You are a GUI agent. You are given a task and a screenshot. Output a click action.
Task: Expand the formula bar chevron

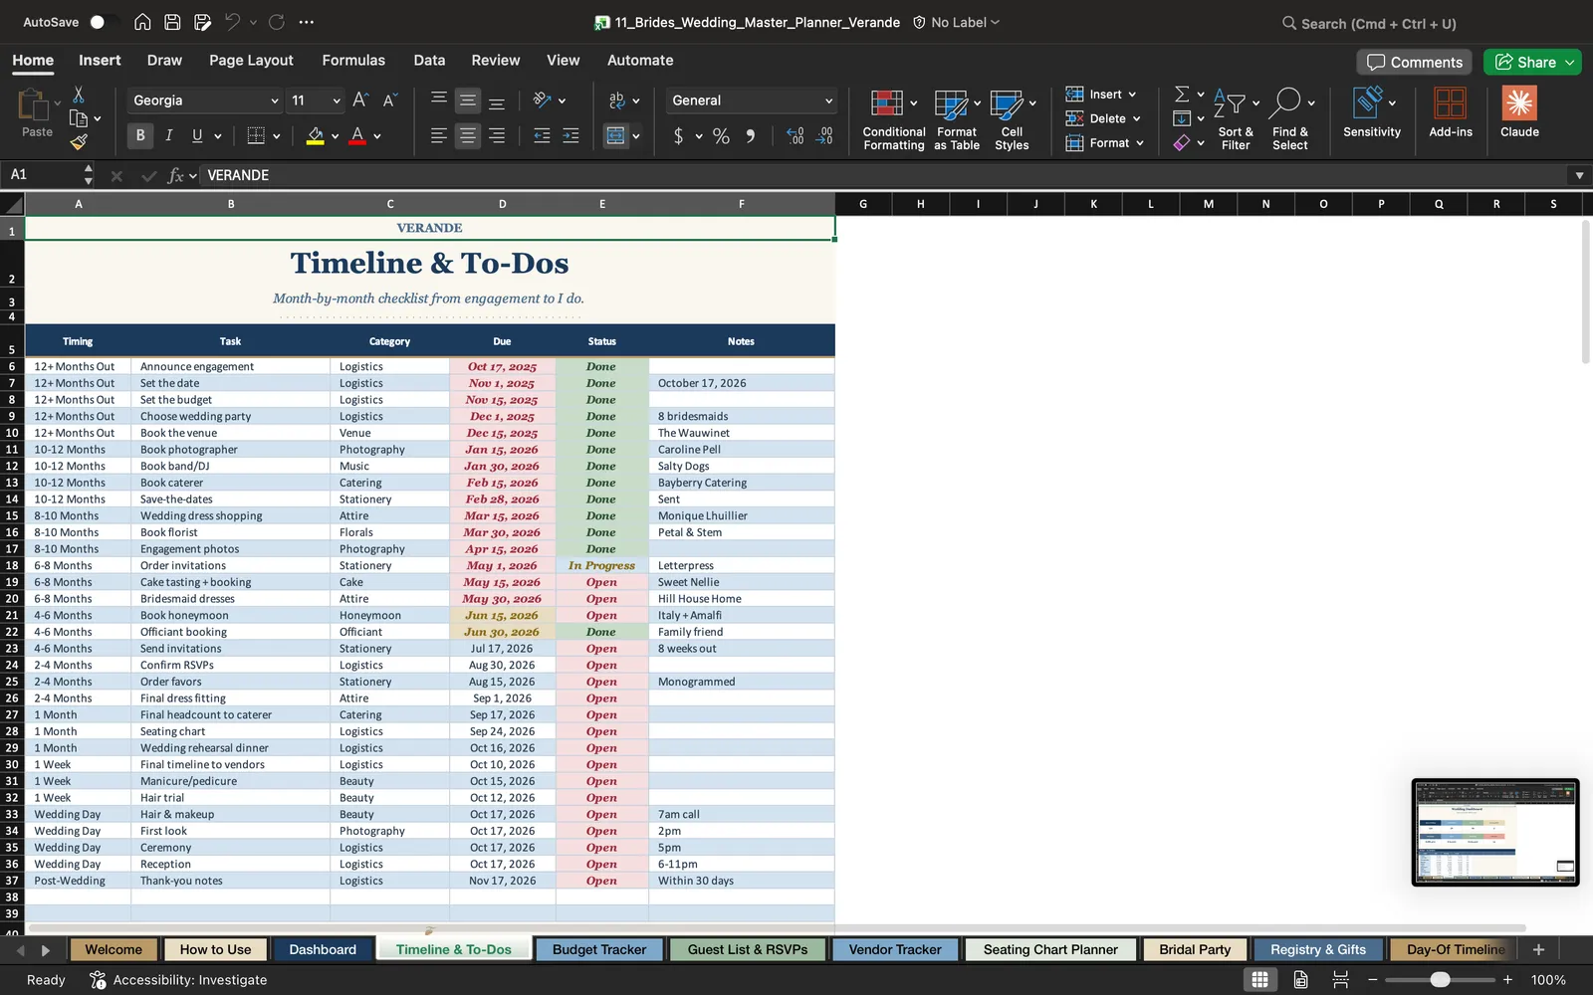pos(1579,175)
